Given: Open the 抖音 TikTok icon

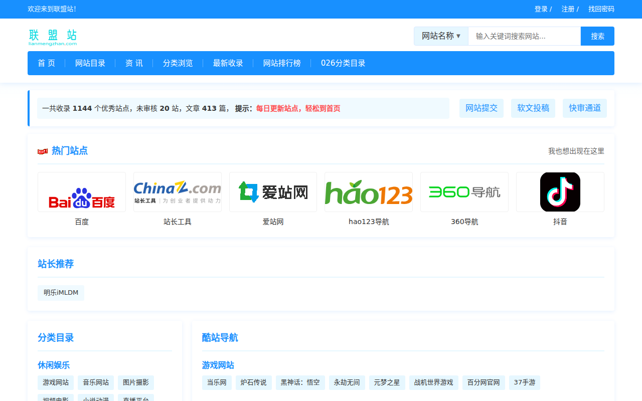Looking at the screenshot, I should [x=560, y=192].
